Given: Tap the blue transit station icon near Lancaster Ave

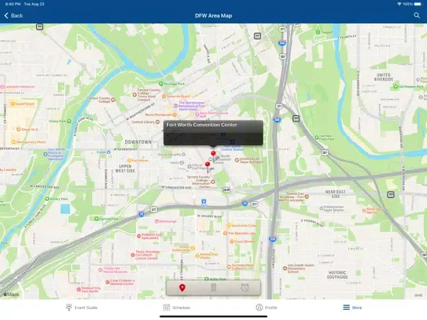Looking at the screenshot, I should [x=203, y=202].
